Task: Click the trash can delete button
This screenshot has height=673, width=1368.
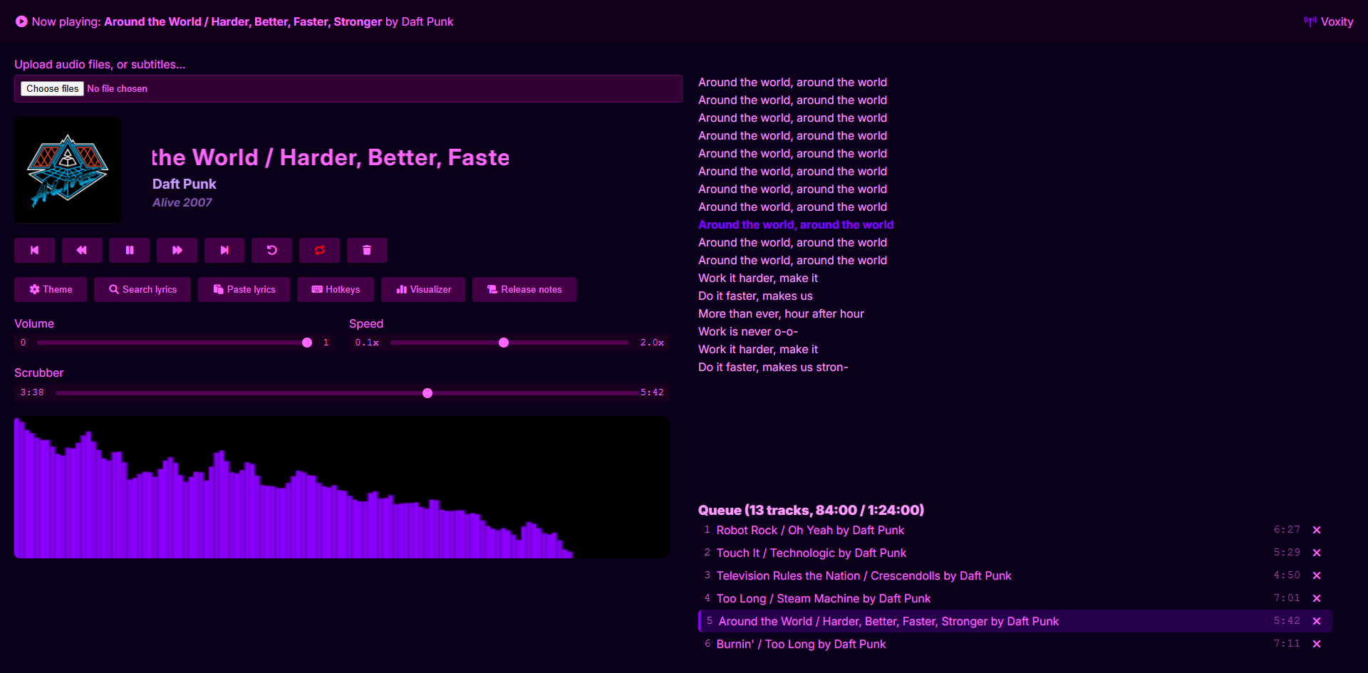Action: (x=367, y=250)
